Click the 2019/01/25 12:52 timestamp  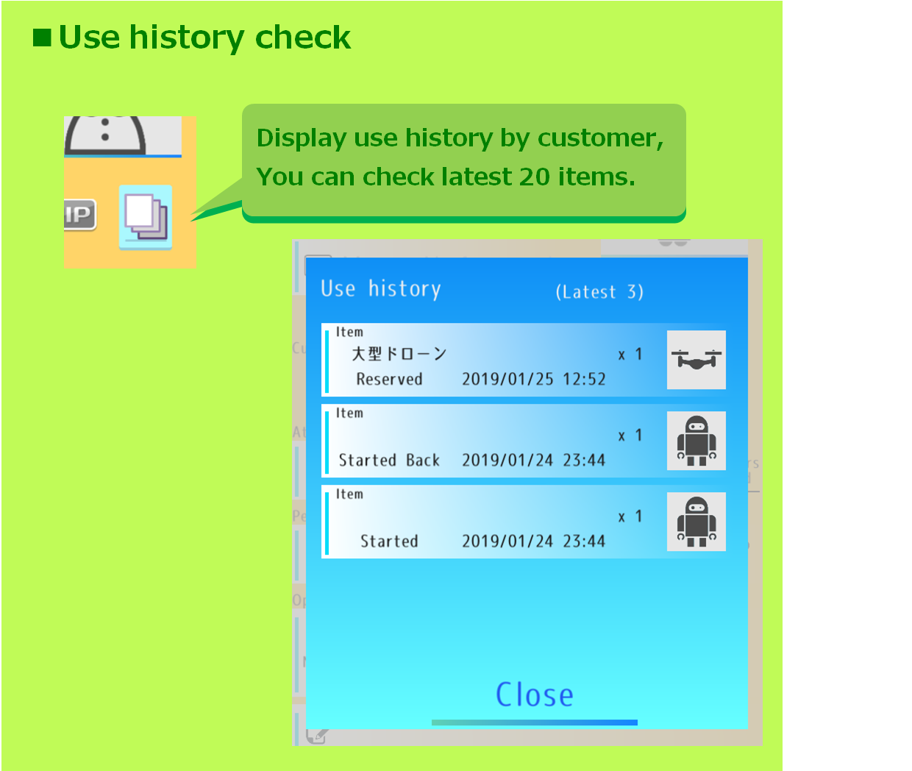point(533,380)
